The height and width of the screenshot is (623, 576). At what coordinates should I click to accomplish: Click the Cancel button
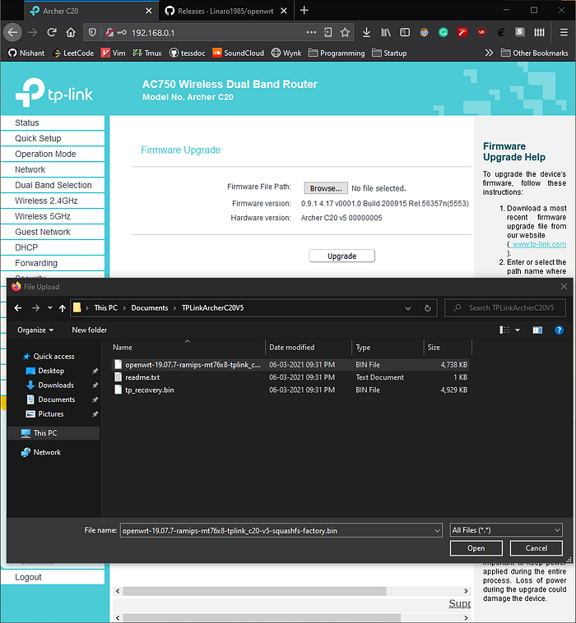(x=537, y=548)
